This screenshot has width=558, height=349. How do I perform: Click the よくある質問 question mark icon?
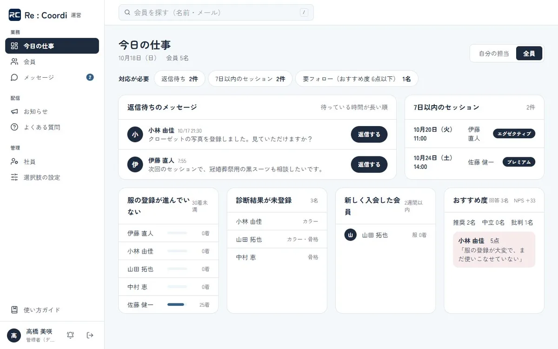tap(14, 127)
